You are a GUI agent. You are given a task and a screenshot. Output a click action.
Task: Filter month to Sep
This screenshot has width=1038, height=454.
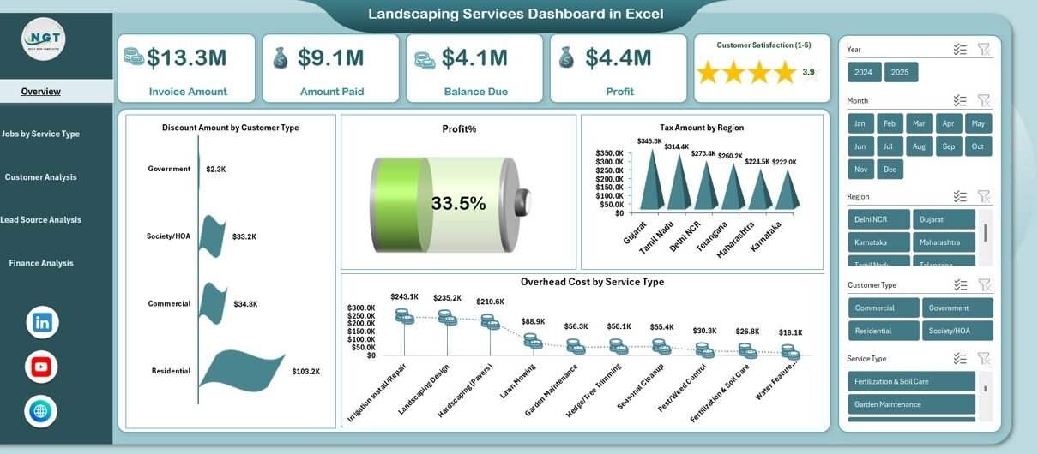click(948, 146)
